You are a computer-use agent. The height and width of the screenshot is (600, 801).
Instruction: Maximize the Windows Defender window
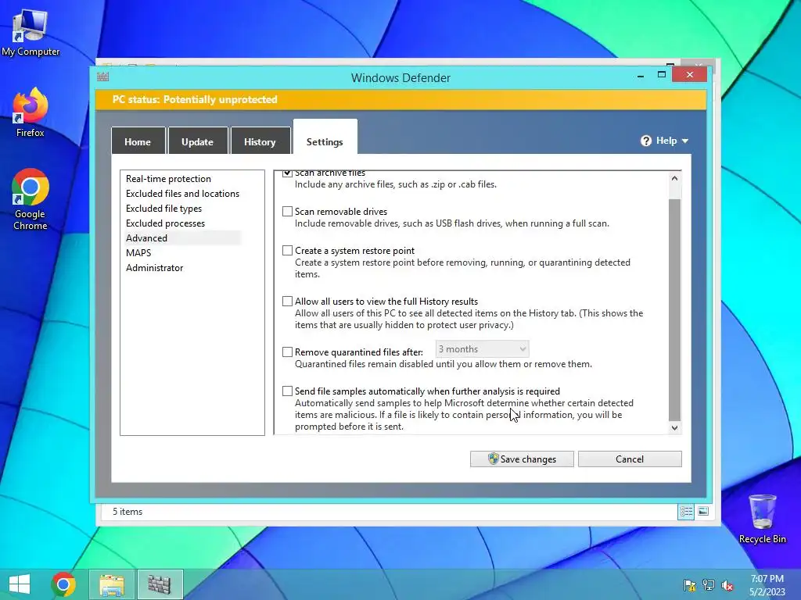click(662, 75)
